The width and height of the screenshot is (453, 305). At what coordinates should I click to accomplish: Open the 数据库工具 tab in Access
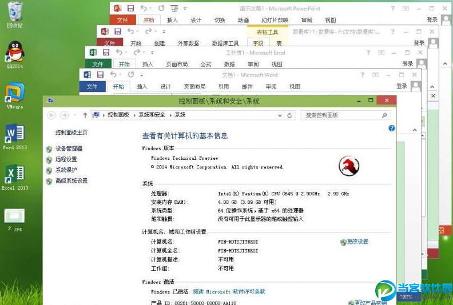click(x=225, y=43)
